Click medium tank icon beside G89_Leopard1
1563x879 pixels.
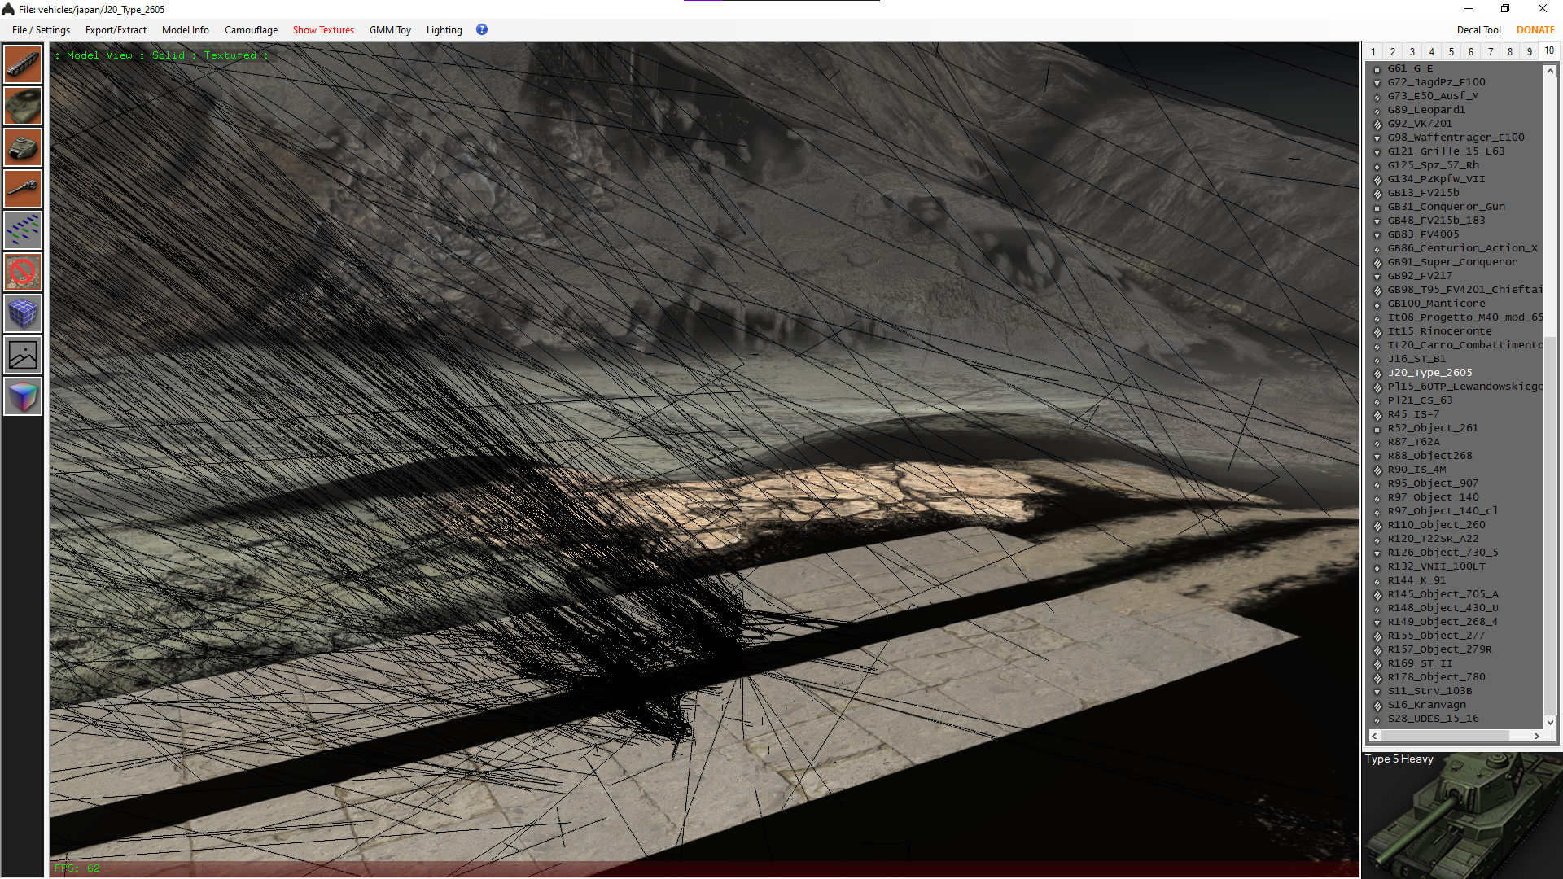point(1377,111)
